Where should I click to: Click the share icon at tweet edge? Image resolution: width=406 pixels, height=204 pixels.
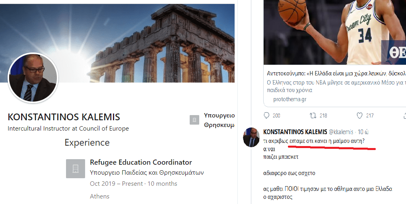404,115
